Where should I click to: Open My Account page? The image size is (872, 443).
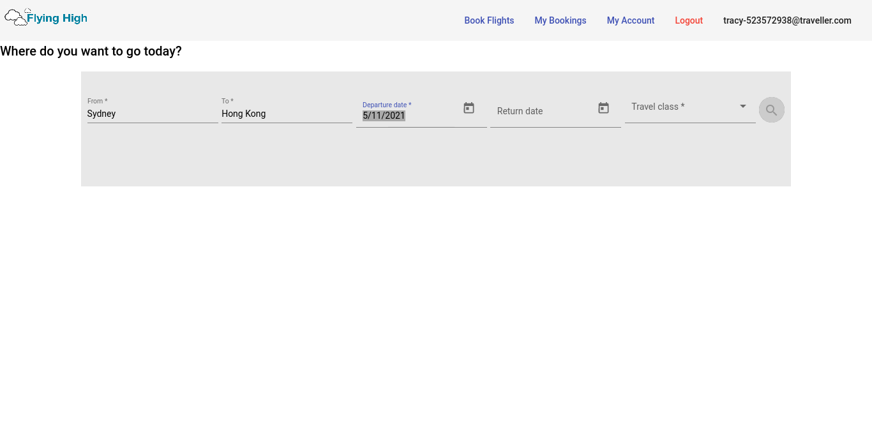pyautogui.click(x=631, y=20)
